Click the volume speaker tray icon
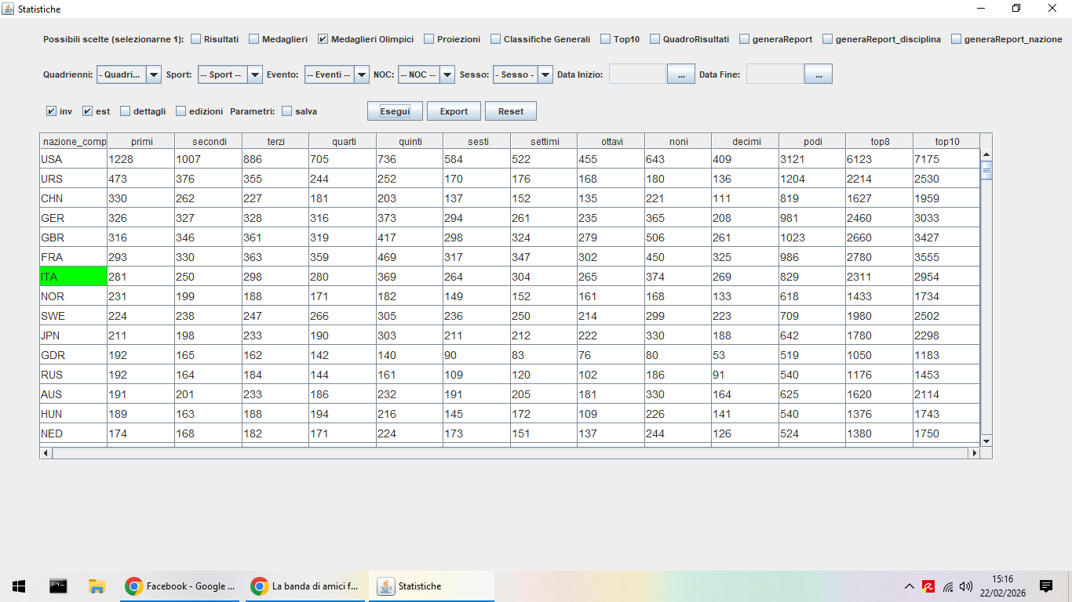This screenshot has height=602, width=1072. pos(966,586)
